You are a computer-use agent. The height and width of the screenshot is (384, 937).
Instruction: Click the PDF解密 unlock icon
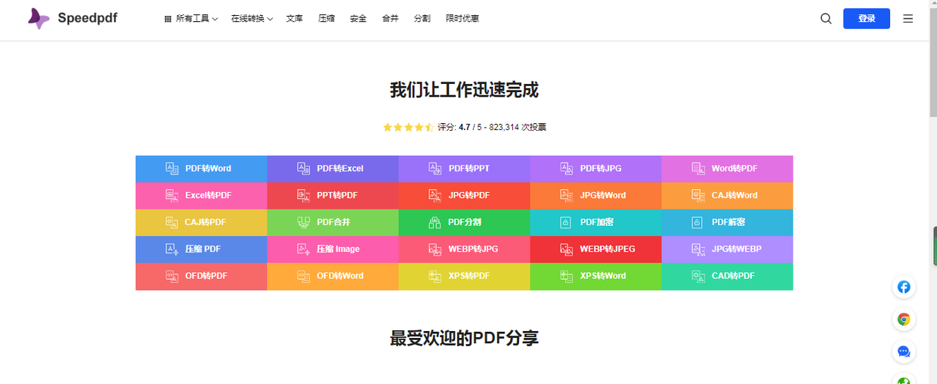(697, 222)
